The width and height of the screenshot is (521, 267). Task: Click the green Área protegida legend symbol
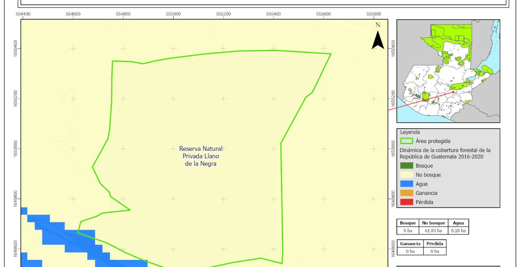(x=406, y=141)
